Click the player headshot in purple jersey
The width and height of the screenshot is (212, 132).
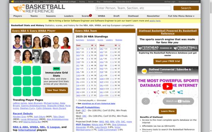(x=17, y=42)
